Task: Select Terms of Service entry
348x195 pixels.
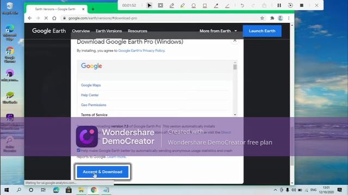Action: pos(94,115)
